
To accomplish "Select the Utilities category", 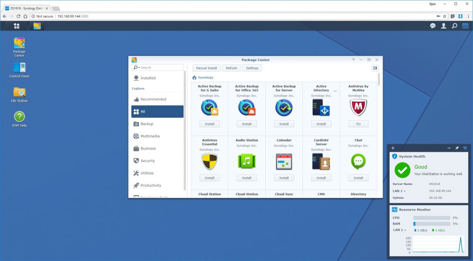I will click(158, 174).
